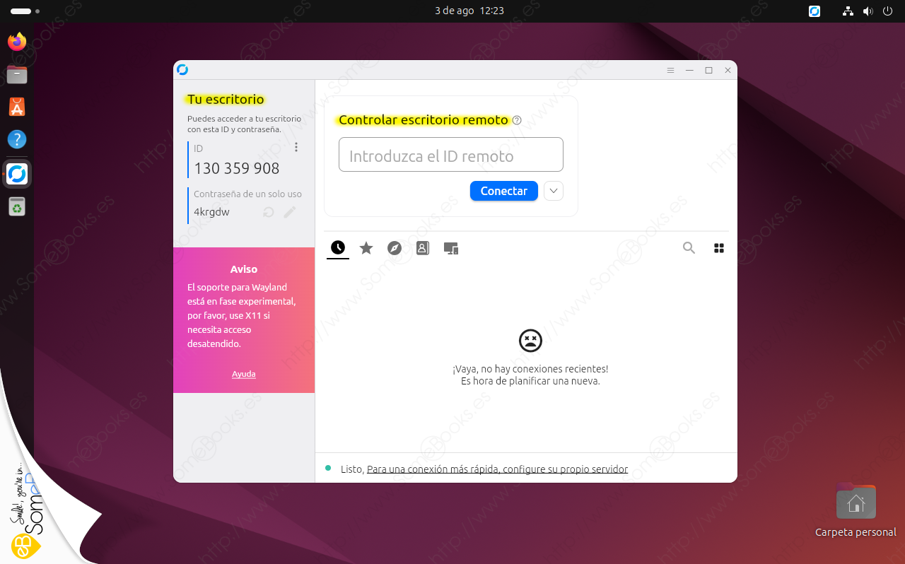Click the search magnifier icon
This screenshot has height=564, width=905.
pos(689,247)
